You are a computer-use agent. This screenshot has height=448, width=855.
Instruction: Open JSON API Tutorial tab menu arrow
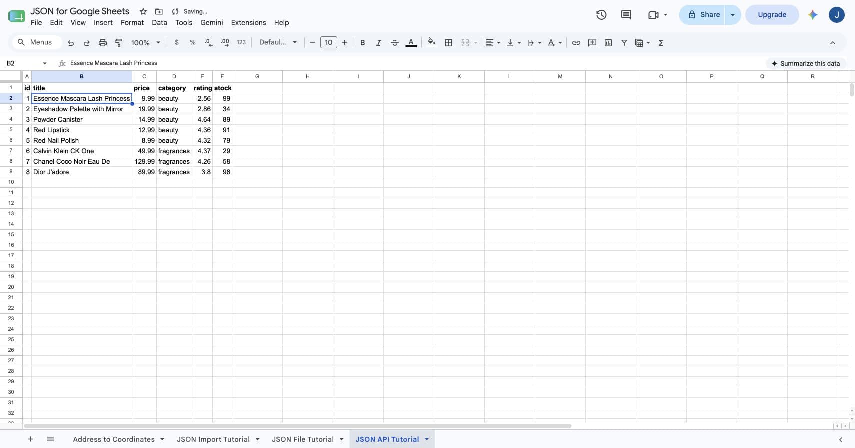tap(427, 439)
